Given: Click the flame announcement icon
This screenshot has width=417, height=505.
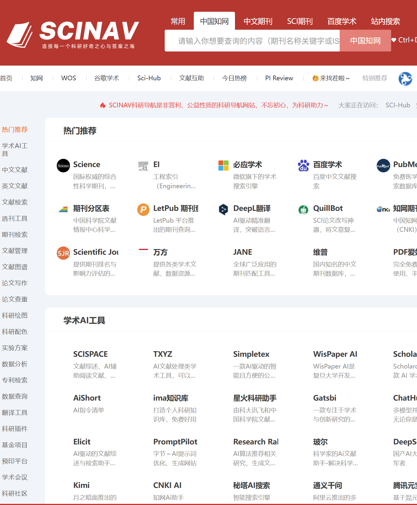Looking at the screenshot, I should point(103,105).
